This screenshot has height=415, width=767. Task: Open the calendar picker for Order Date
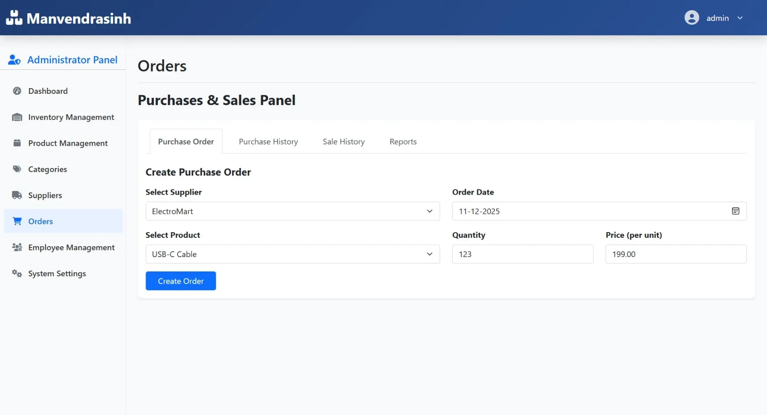pyautogui.click(x=736, y=211)
